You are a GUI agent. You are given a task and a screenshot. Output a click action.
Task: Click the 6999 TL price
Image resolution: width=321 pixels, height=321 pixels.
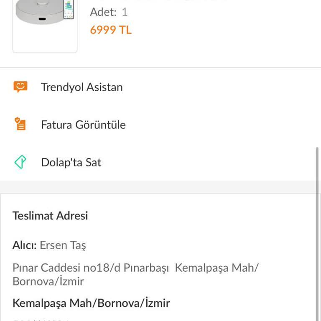111,30
